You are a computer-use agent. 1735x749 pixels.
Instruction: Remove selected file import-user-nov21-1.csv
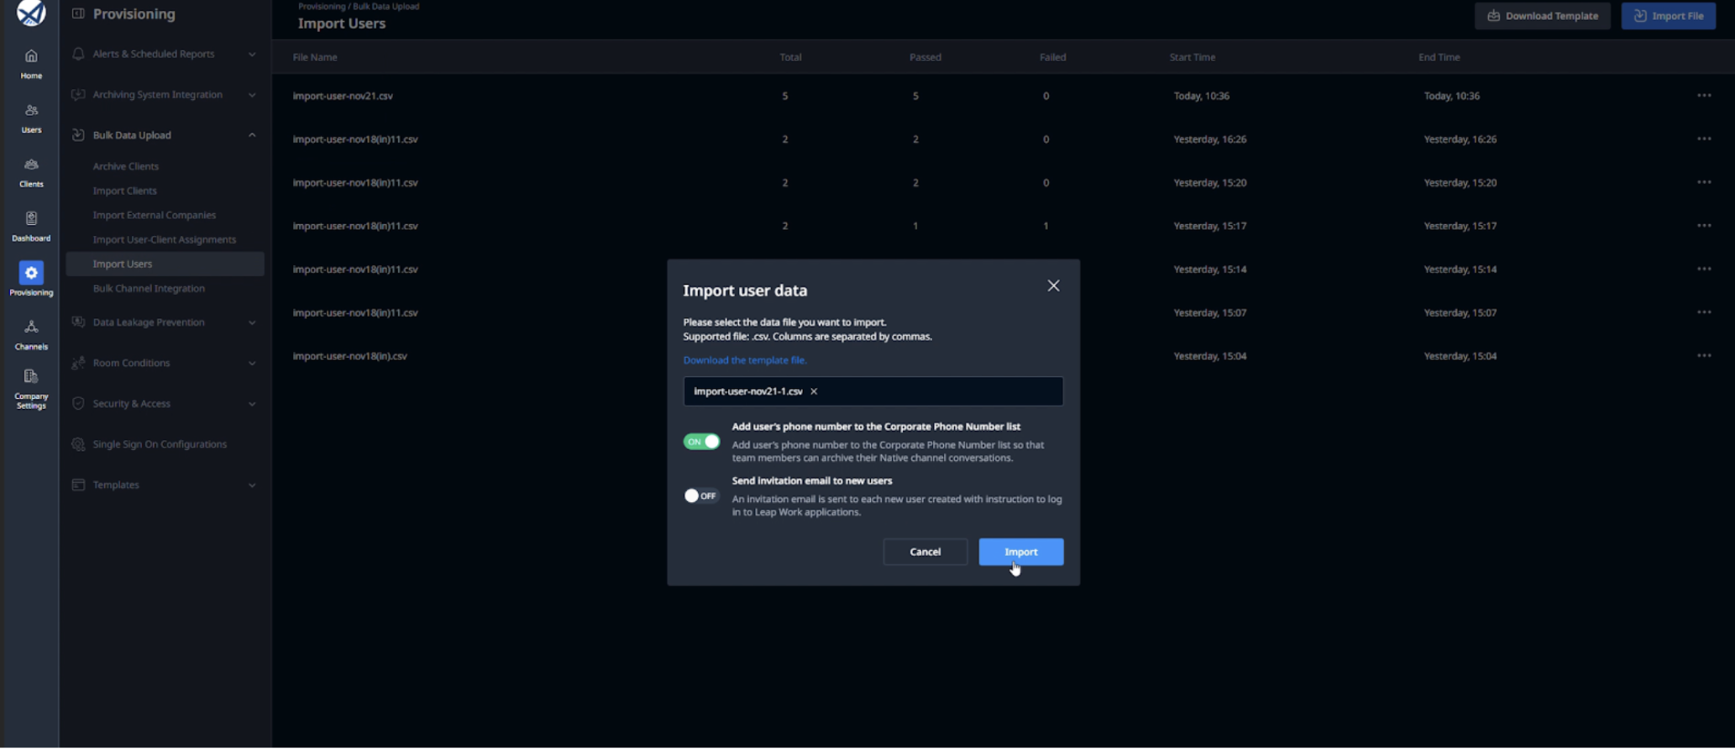[814, 391]
